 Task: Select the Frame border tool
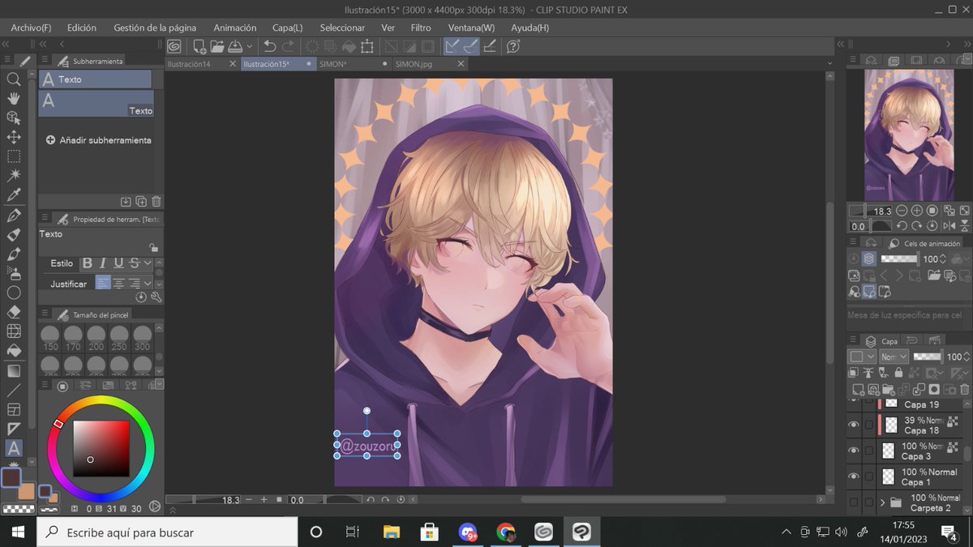click(x=14, y=409)
